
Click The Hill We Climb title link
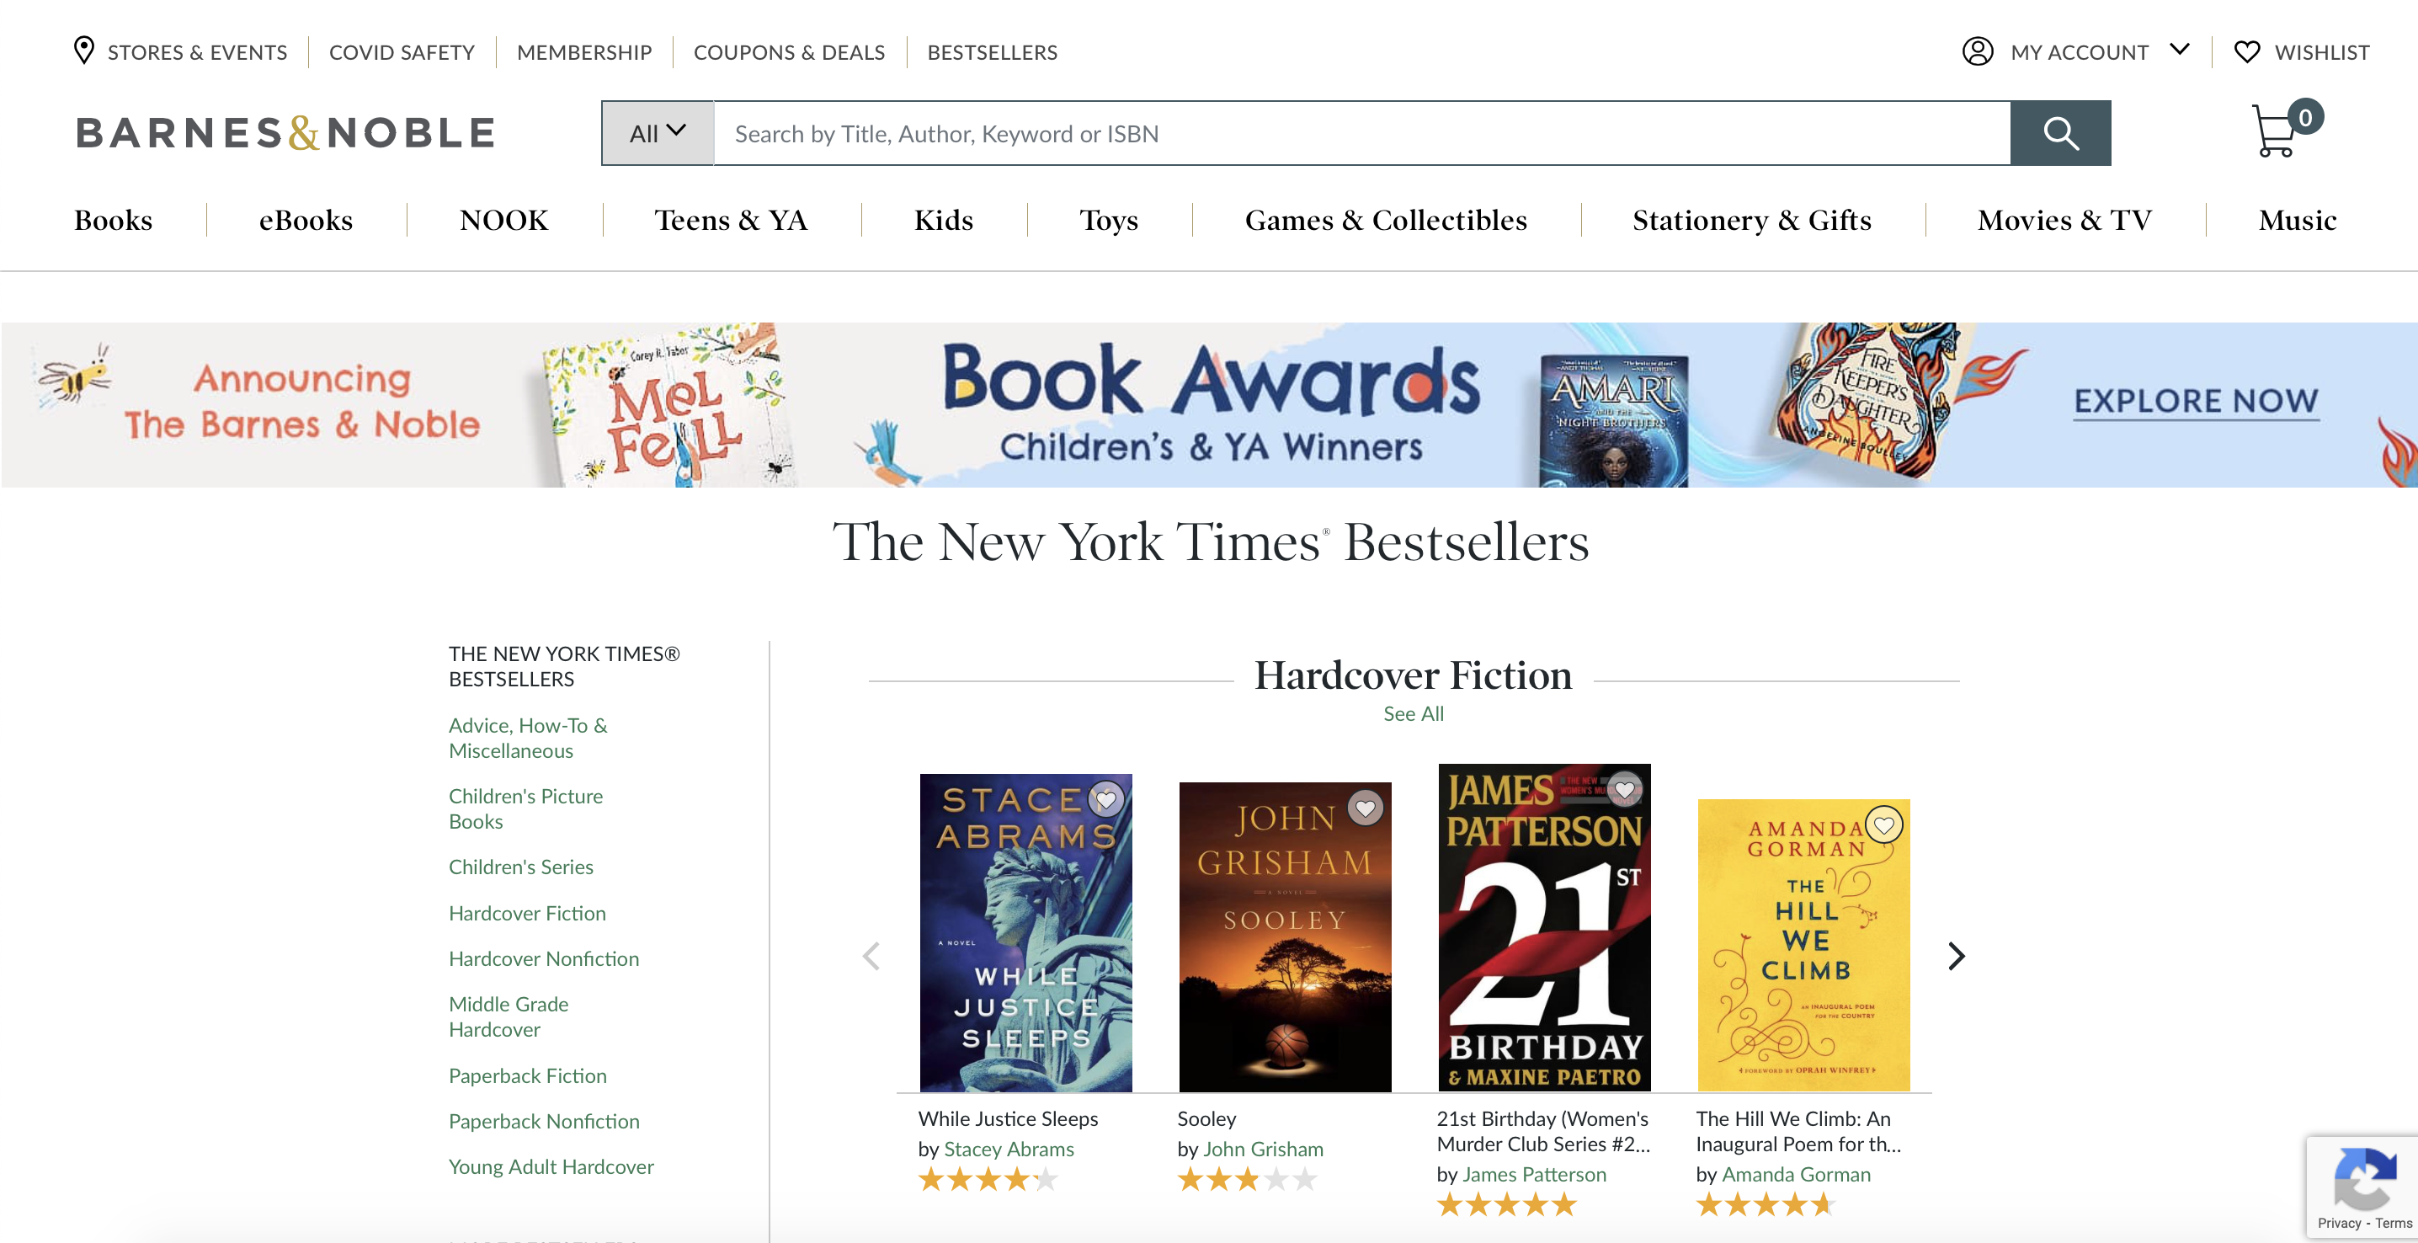click(x=1798, y=1131)
